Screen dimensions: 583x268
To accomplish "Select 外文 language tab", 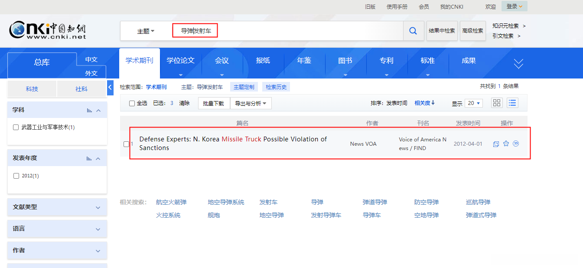I will click(91, 73).
